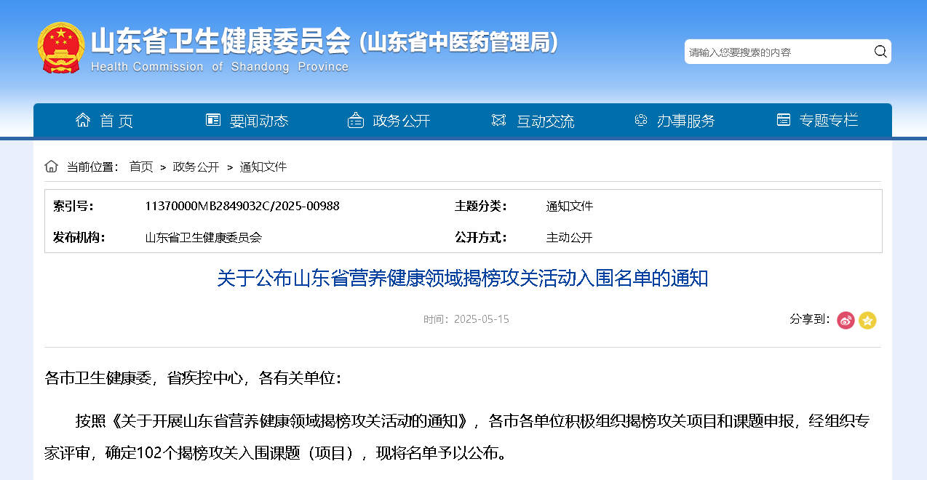927x480 pixels.
Task: Click the 要闻动态 news icon
Action: click(213, 120)
